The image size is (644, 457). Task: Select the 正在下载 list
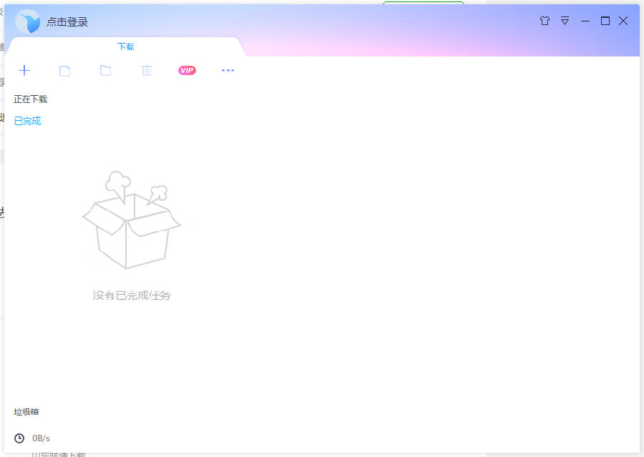coord(30,99)
